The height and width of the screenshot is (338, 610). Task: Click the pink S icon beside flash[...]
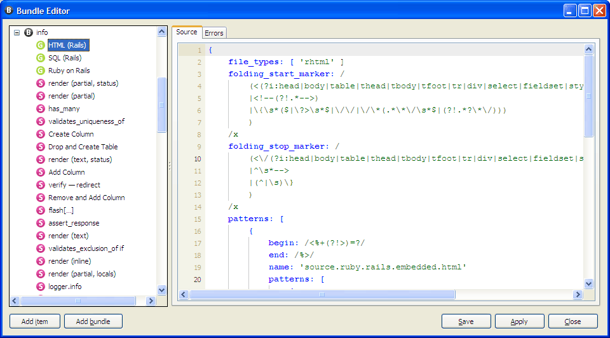[41, 210]
